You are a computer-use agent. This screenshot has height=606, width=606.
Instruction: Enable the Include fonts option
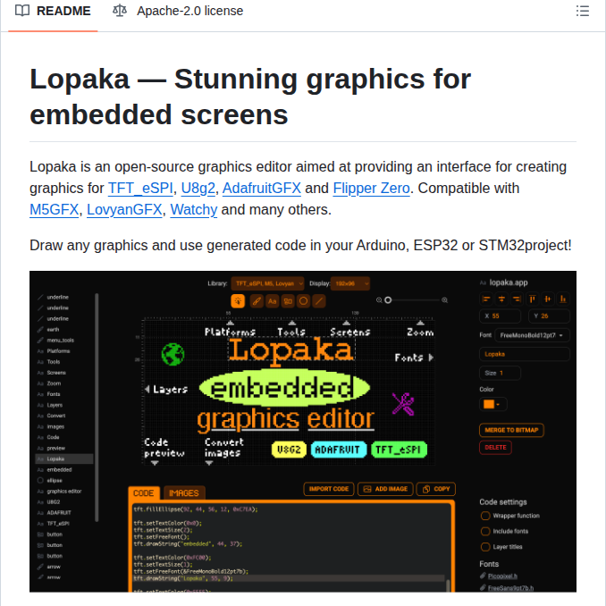(x=485, y=532)
